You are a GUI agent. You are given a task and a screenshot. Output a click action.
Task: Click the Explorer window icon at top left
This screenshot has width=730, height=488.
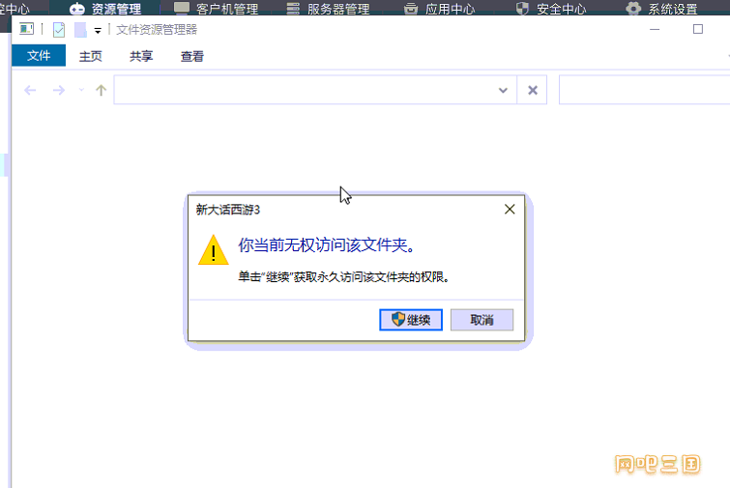[x=26, y=29]
